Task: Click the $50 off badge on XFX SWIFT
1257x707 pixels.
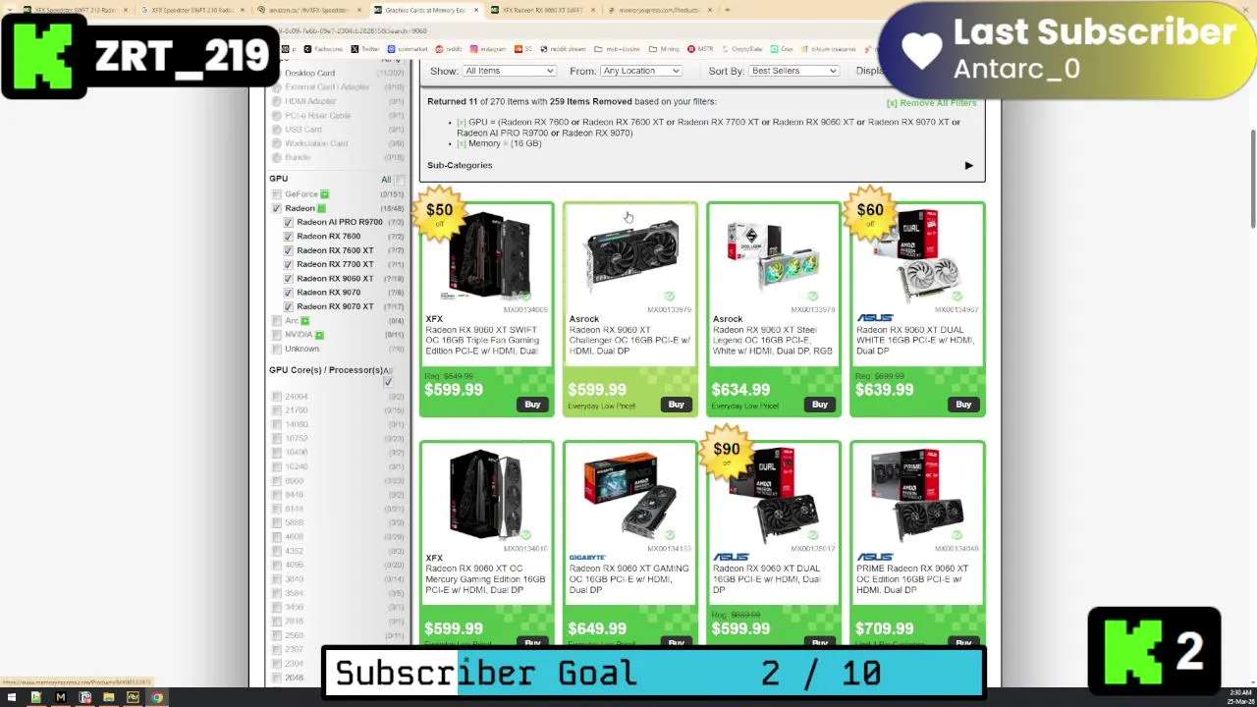Action: tap(440, 212)
